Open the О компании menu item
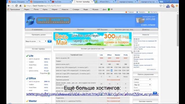 pos(37,29)
